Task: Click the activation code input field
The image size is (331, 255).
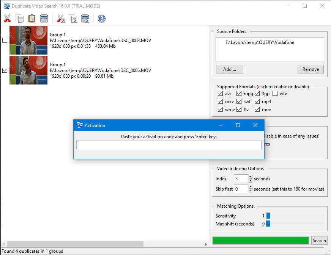Action: coord(169,145)
